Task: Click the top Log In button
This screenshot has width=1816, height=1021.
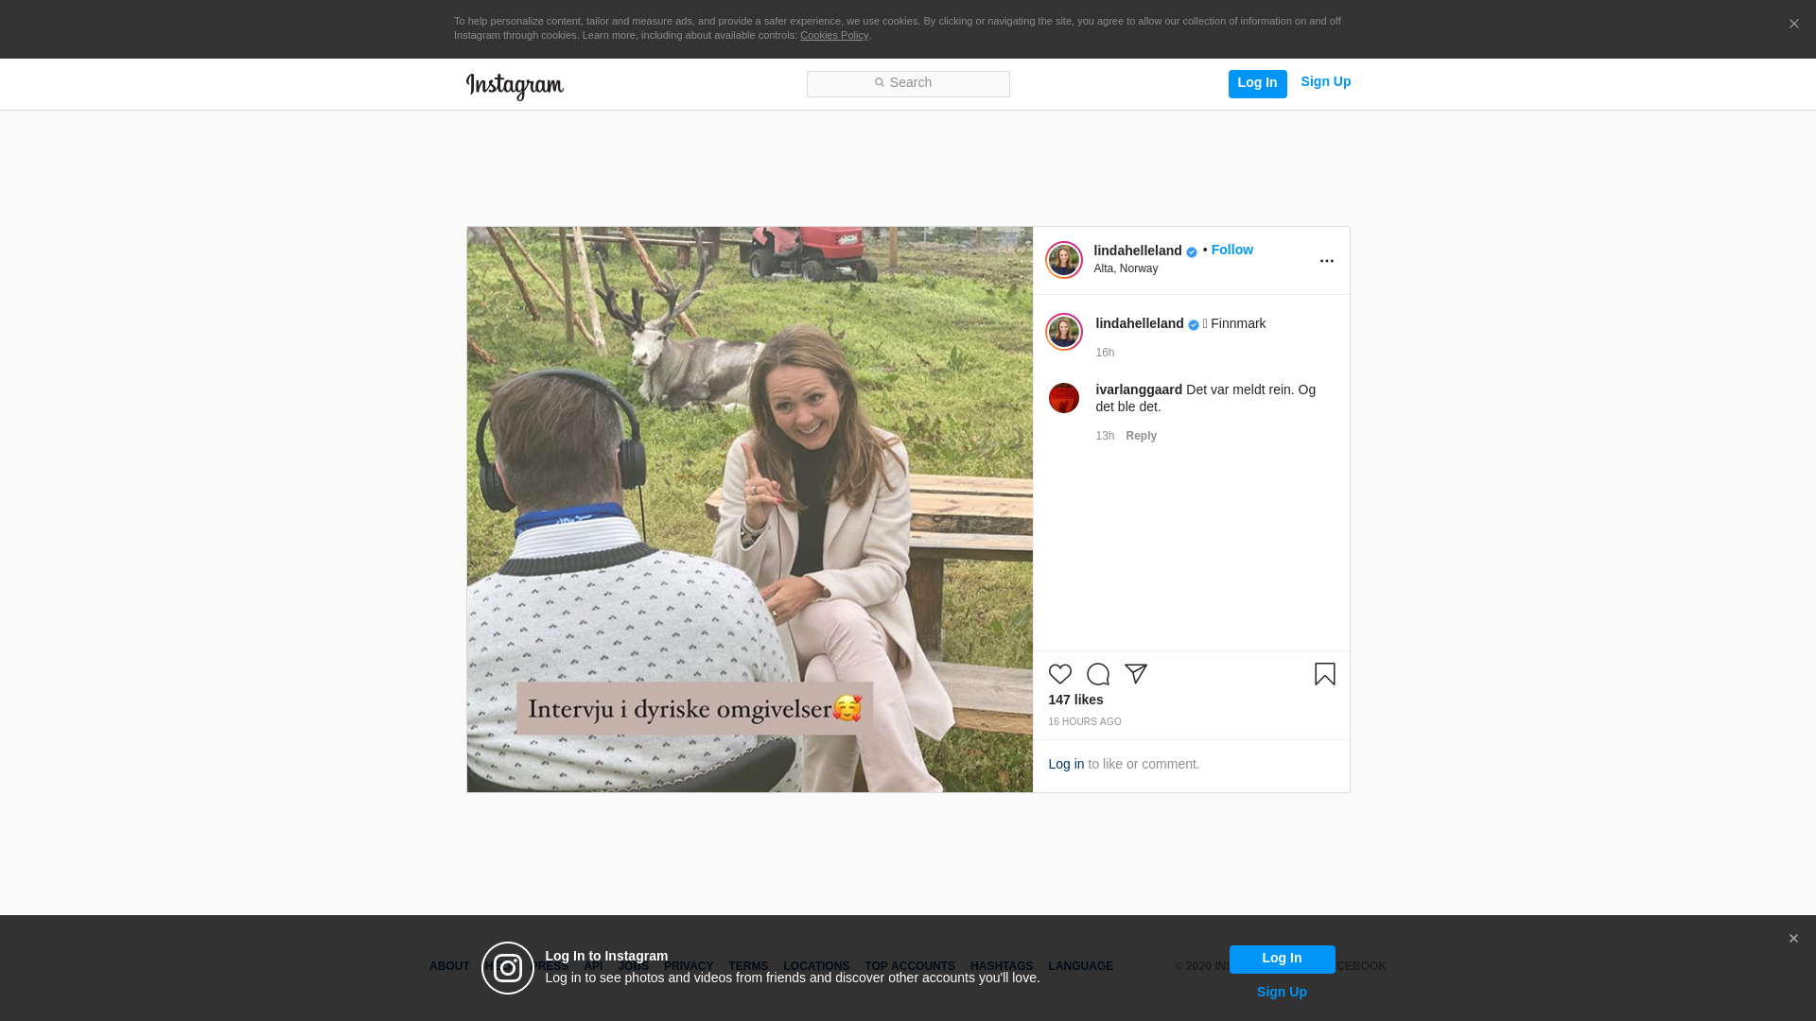Action: [1257, 83]
